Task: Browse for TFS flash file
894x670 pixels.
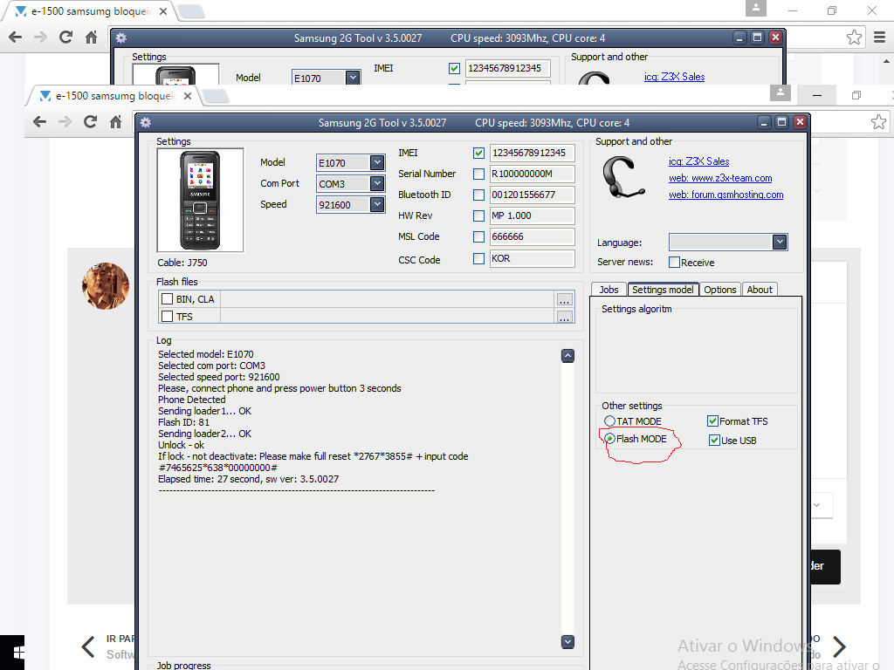Action: 565,317
